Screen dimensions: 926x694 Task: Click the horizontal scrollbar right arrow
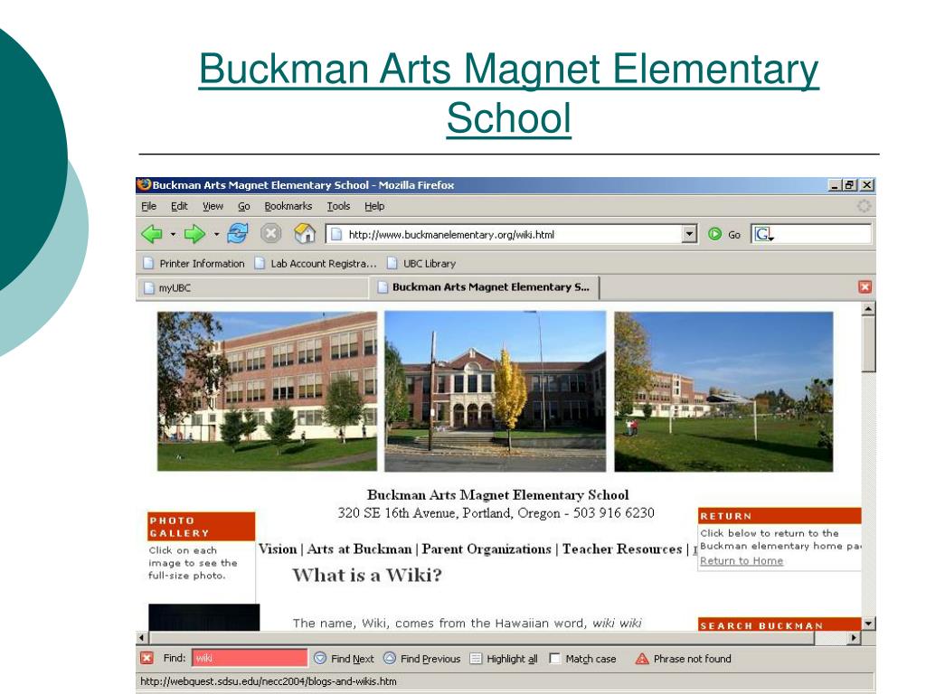(854, 637)
